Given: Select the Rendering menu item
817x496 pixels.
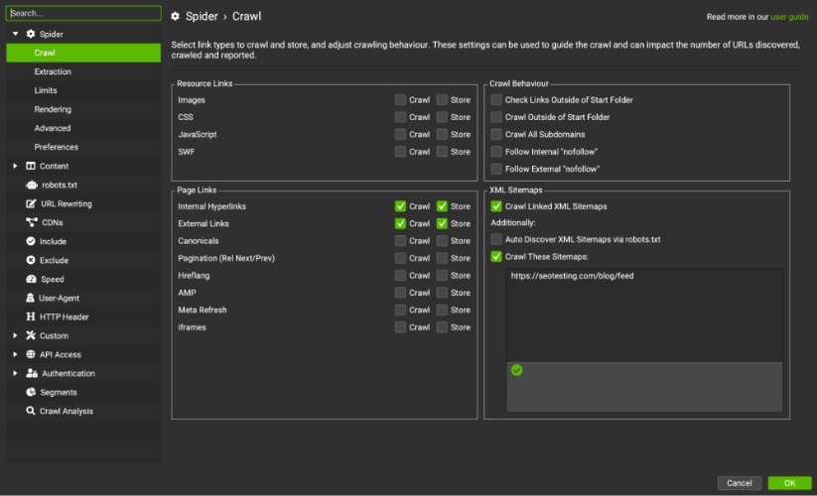Looking at the screenshot, I should click(53, 109).
